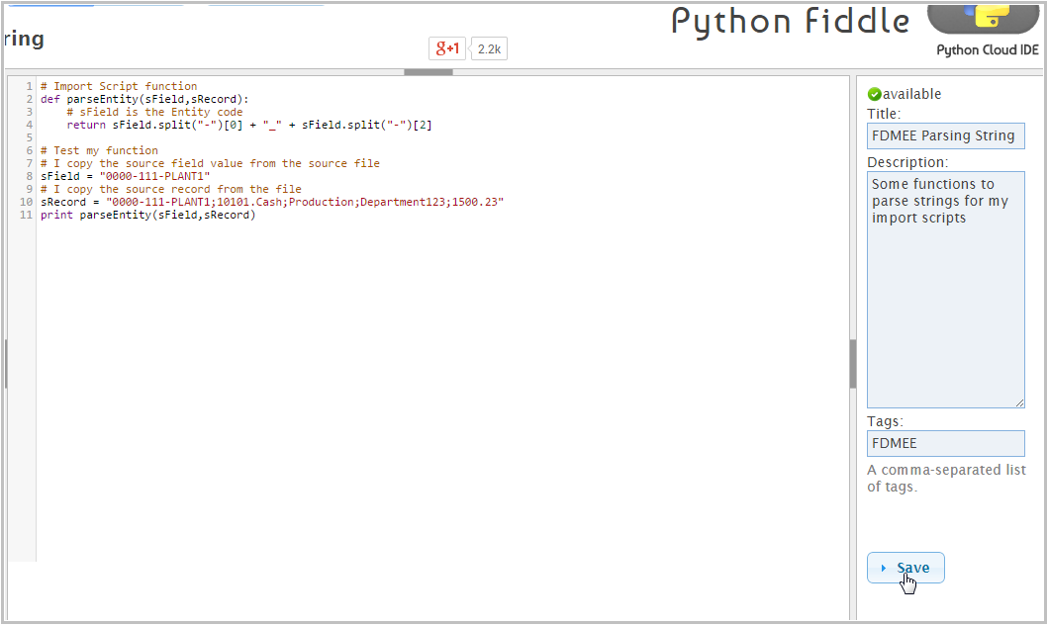Viewport: 1048px width, 625px height.
Task: Click line number 11 in the gutter
Action: [x=26, y=215]
